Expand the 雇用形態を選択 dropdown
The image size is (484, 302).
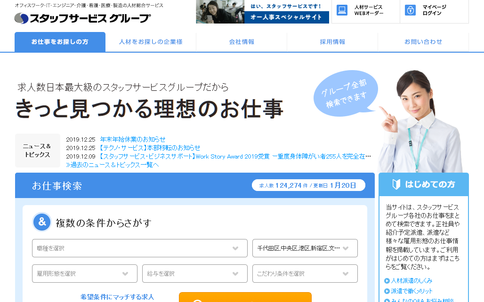click(x=84, y=274)
